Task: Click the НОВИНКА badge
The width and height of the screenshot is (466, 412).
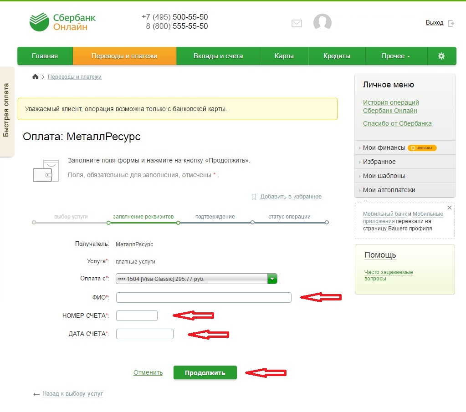Action: 422,148
